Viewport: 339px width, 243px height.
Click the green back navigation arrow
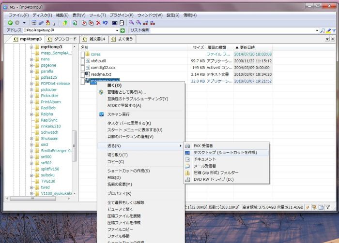click(x=10, y=23)
